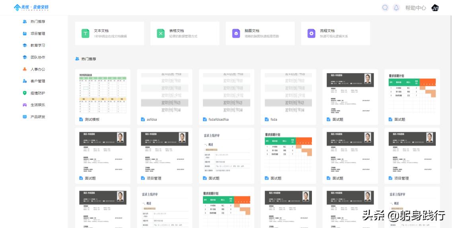Click the 无忧·企业文档 logo
The height and width of the screenshot is (228, 452).
tap(31, 8)
